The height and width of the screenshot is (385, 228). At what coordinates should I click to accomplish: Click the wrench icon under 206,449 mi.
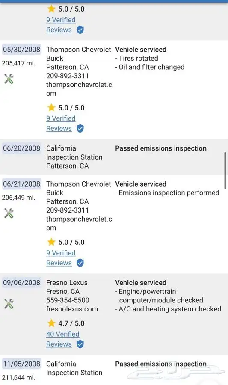coord(9,213)
